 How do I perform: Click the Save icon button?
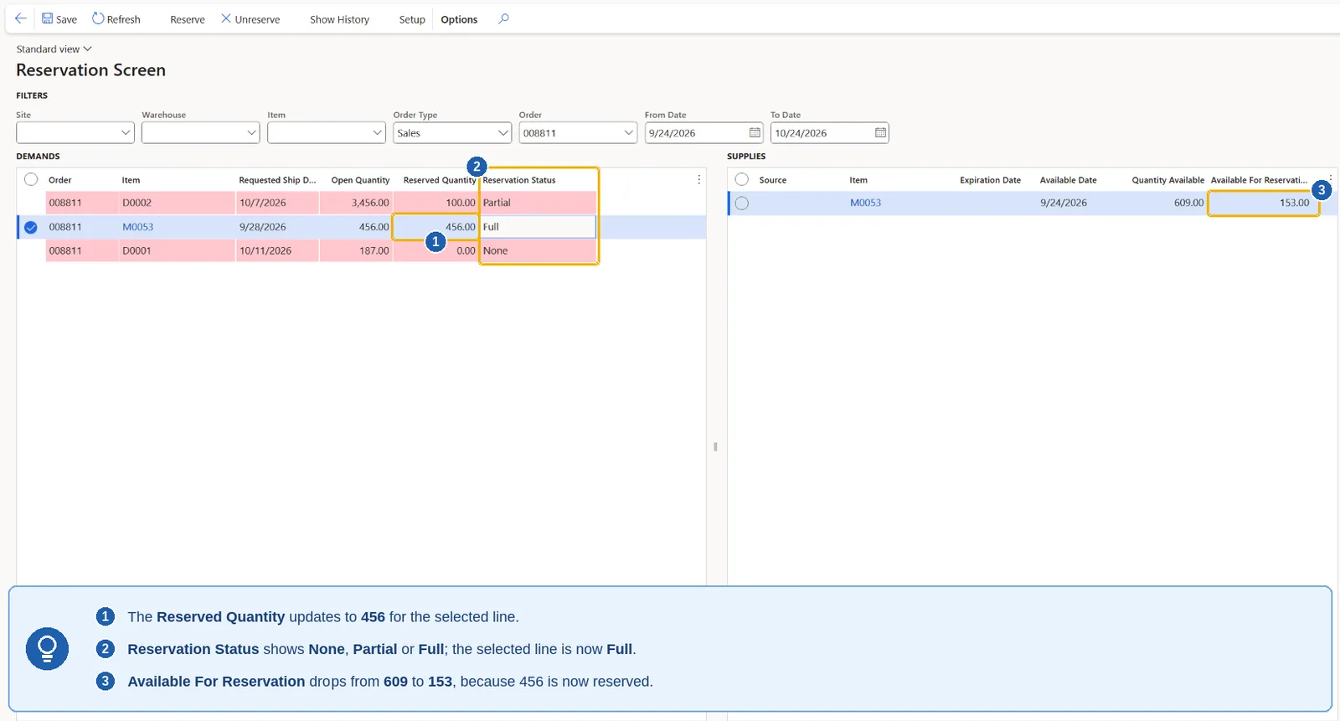tap(59, 18)
